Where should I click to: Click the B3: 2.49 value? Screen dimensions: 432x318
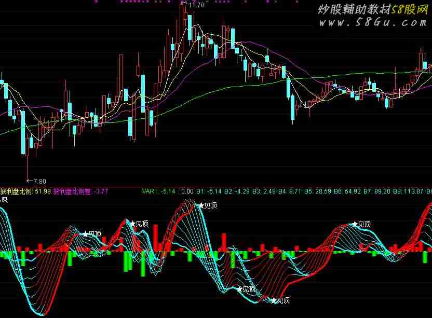tap(264, 191)
